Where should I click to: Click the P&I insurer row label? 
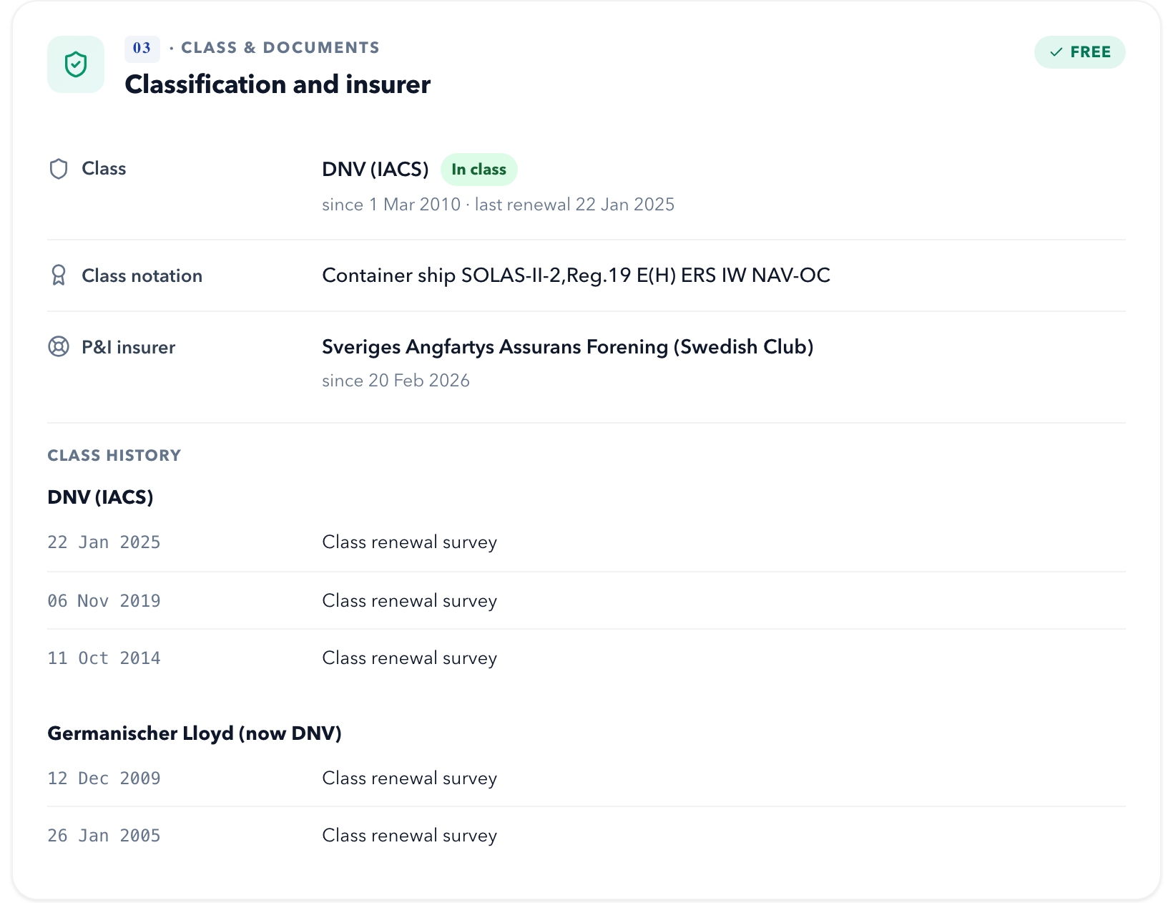(x=129, y=348)
